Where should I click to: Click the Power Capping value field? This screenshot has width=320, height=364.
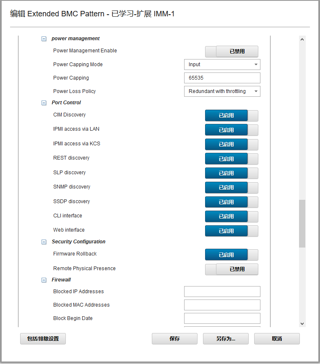[x=222, y=78]
